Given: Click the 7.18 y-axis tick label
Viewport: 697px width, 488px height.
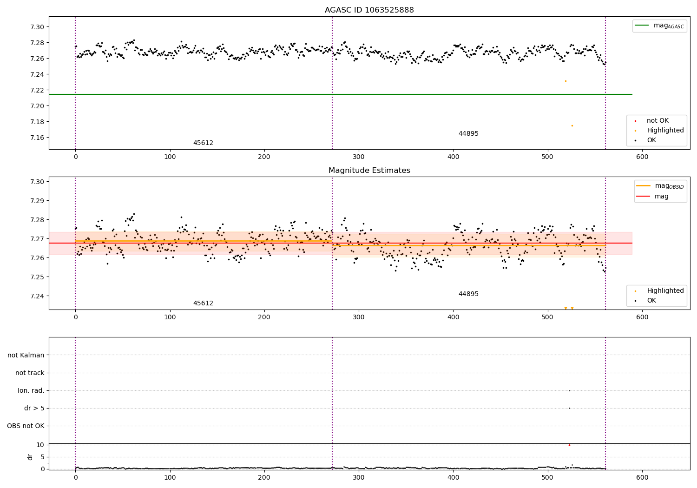Looking at the screenshot, I should click(x=38, y=122).
